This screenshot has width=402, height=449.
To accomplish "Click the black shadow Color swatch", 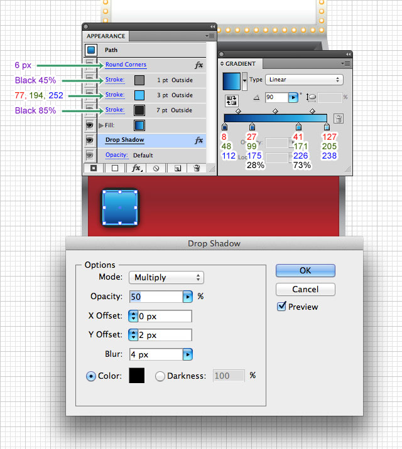I will [x=137, y=376].
